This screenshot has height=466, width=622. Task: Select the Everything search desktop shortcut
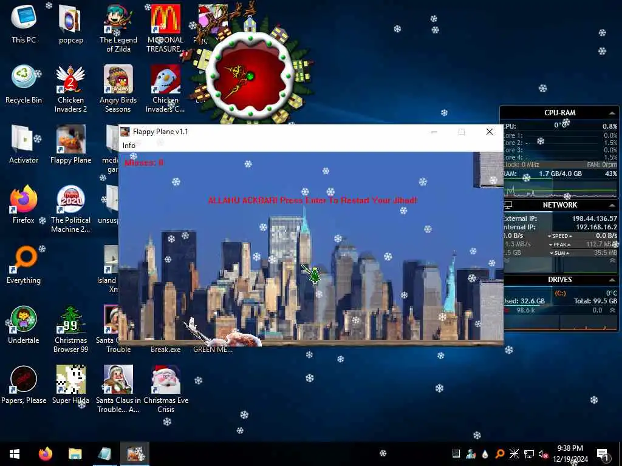point(24,265)
